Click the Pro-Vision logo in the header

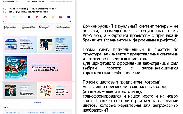[x=9, y=2]
